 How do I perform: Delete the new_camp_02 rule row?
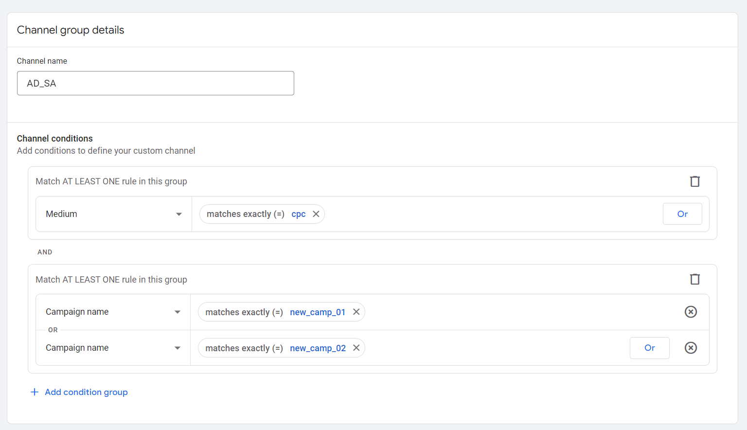691,348
